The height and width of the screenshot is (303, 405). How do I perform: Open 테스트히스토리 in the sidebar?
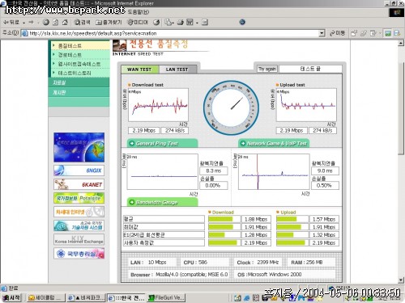[75, 73]
